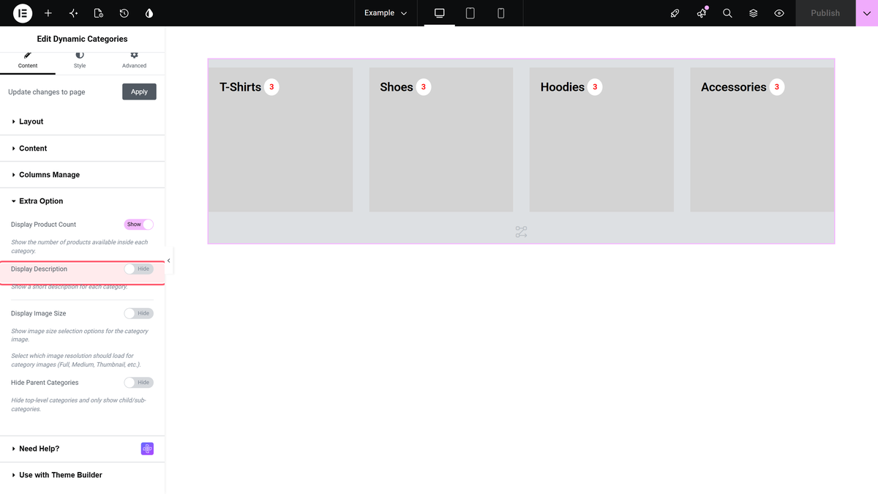This screenshot has height=494, width=878.
Task: Toggle Display Image Size switch
Action: click(x=139, y=313)
